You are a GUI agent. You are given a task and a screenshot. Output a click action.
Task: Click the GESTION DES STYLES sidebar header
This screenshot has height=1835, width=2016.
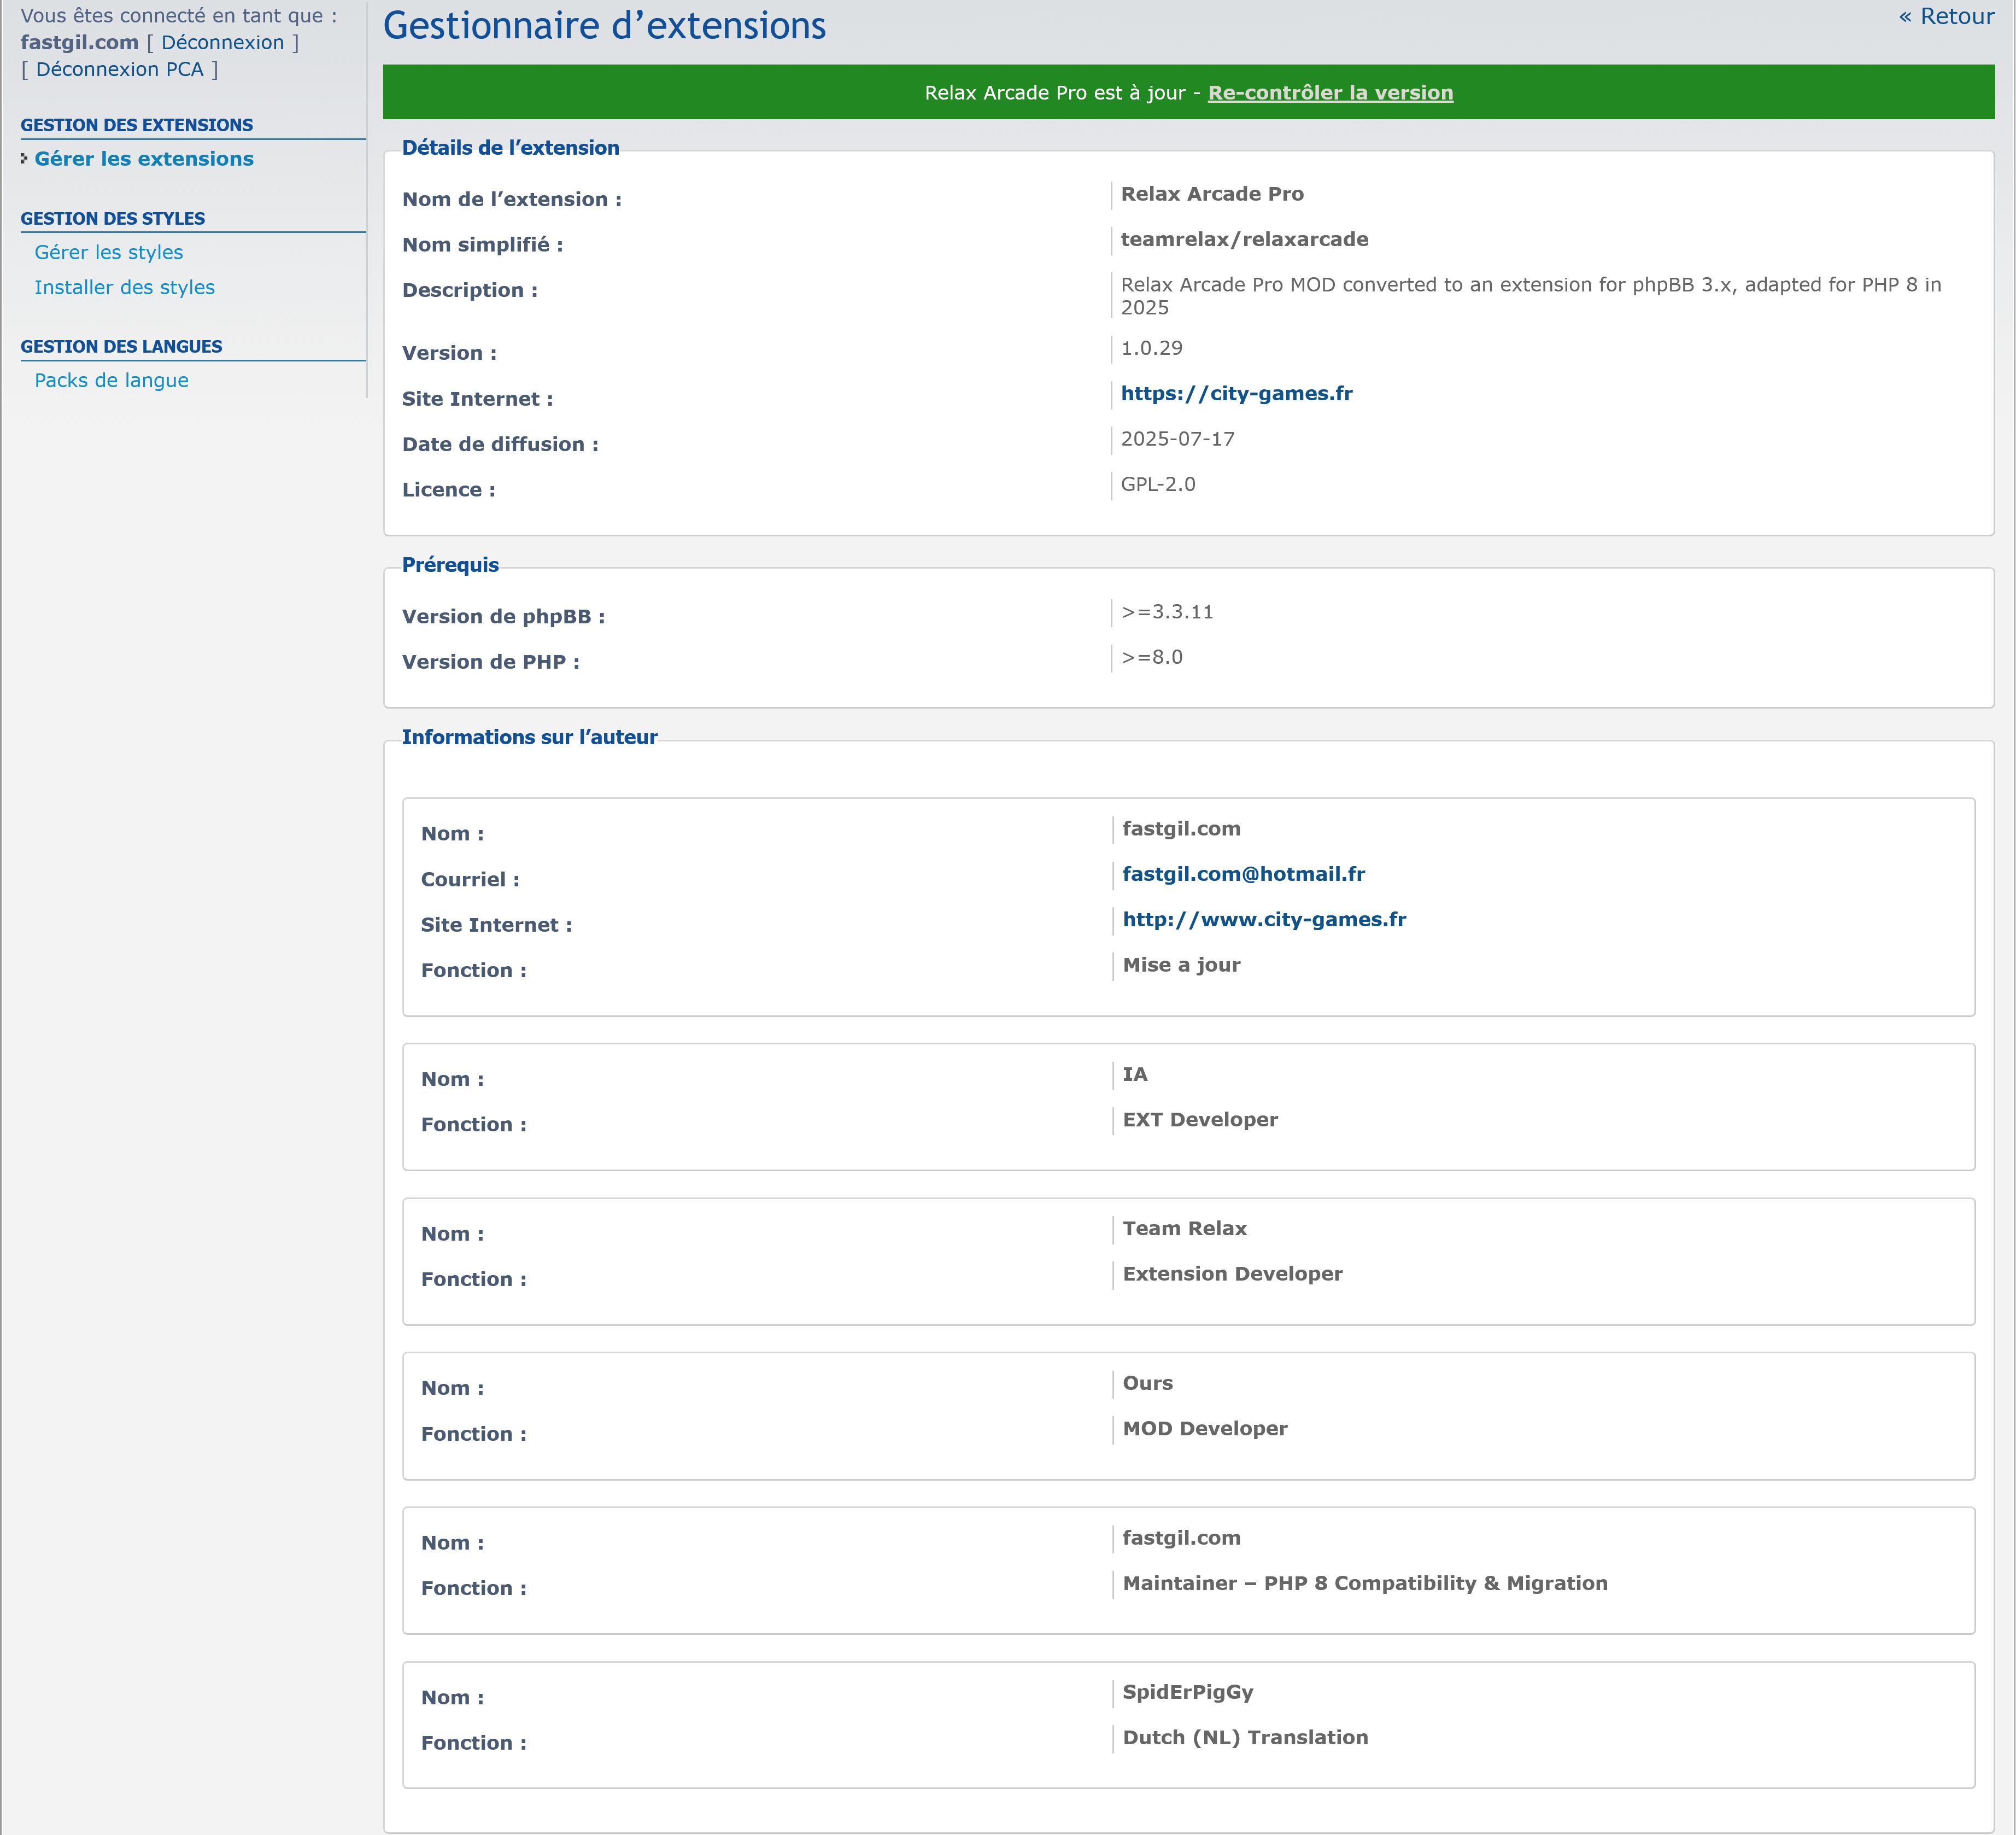[113, 218]
